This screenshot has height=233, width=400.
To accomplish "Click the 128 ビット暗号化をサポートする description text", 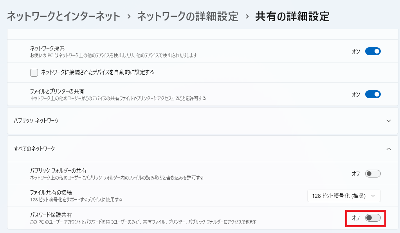I will pyautogui.click(x=76, y=200).
